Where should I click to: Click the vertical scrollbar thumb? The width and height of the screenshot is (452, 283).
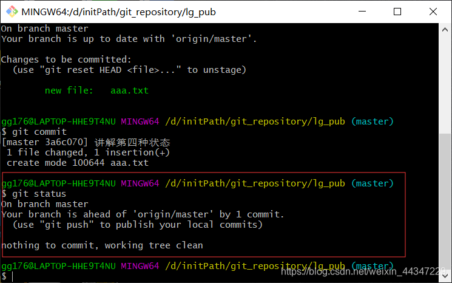pos(445,202)
